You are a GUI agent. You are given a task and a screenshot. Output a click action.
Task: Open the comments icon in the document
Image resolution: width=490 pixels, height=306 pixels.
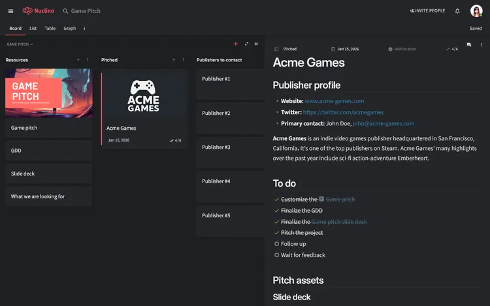point(468,44)
